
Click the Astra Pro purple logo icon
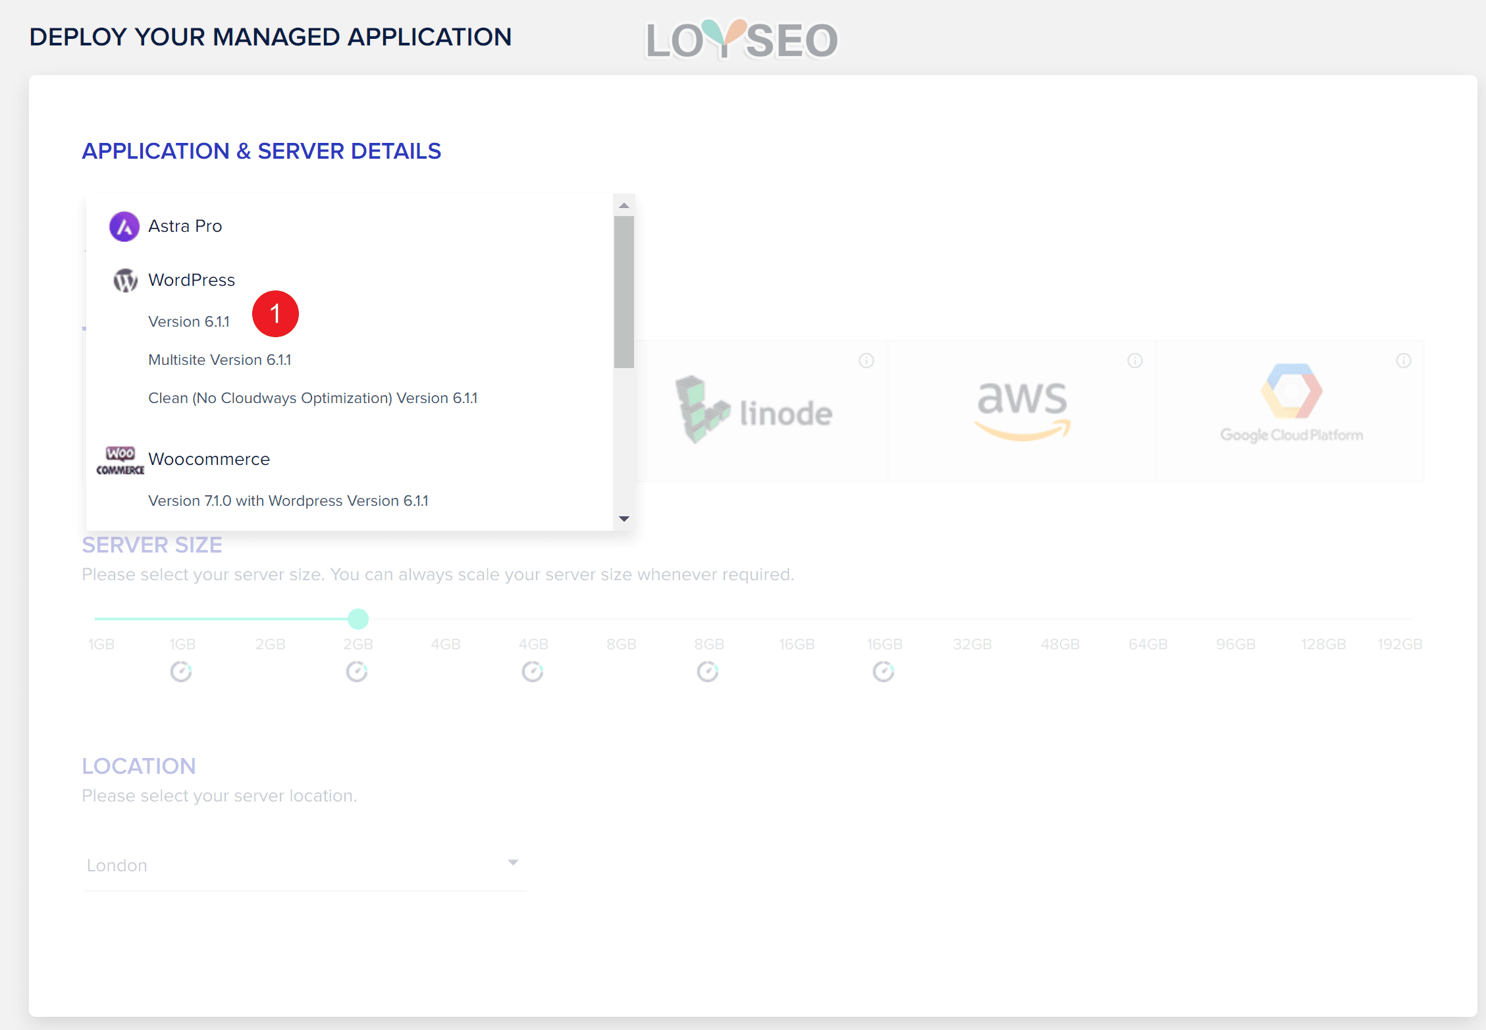point(124,227)
